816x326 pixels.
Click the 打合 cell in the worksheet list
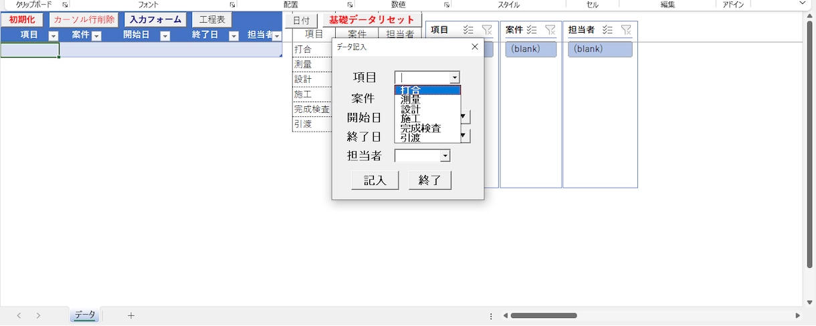click(x=313, y=49)
